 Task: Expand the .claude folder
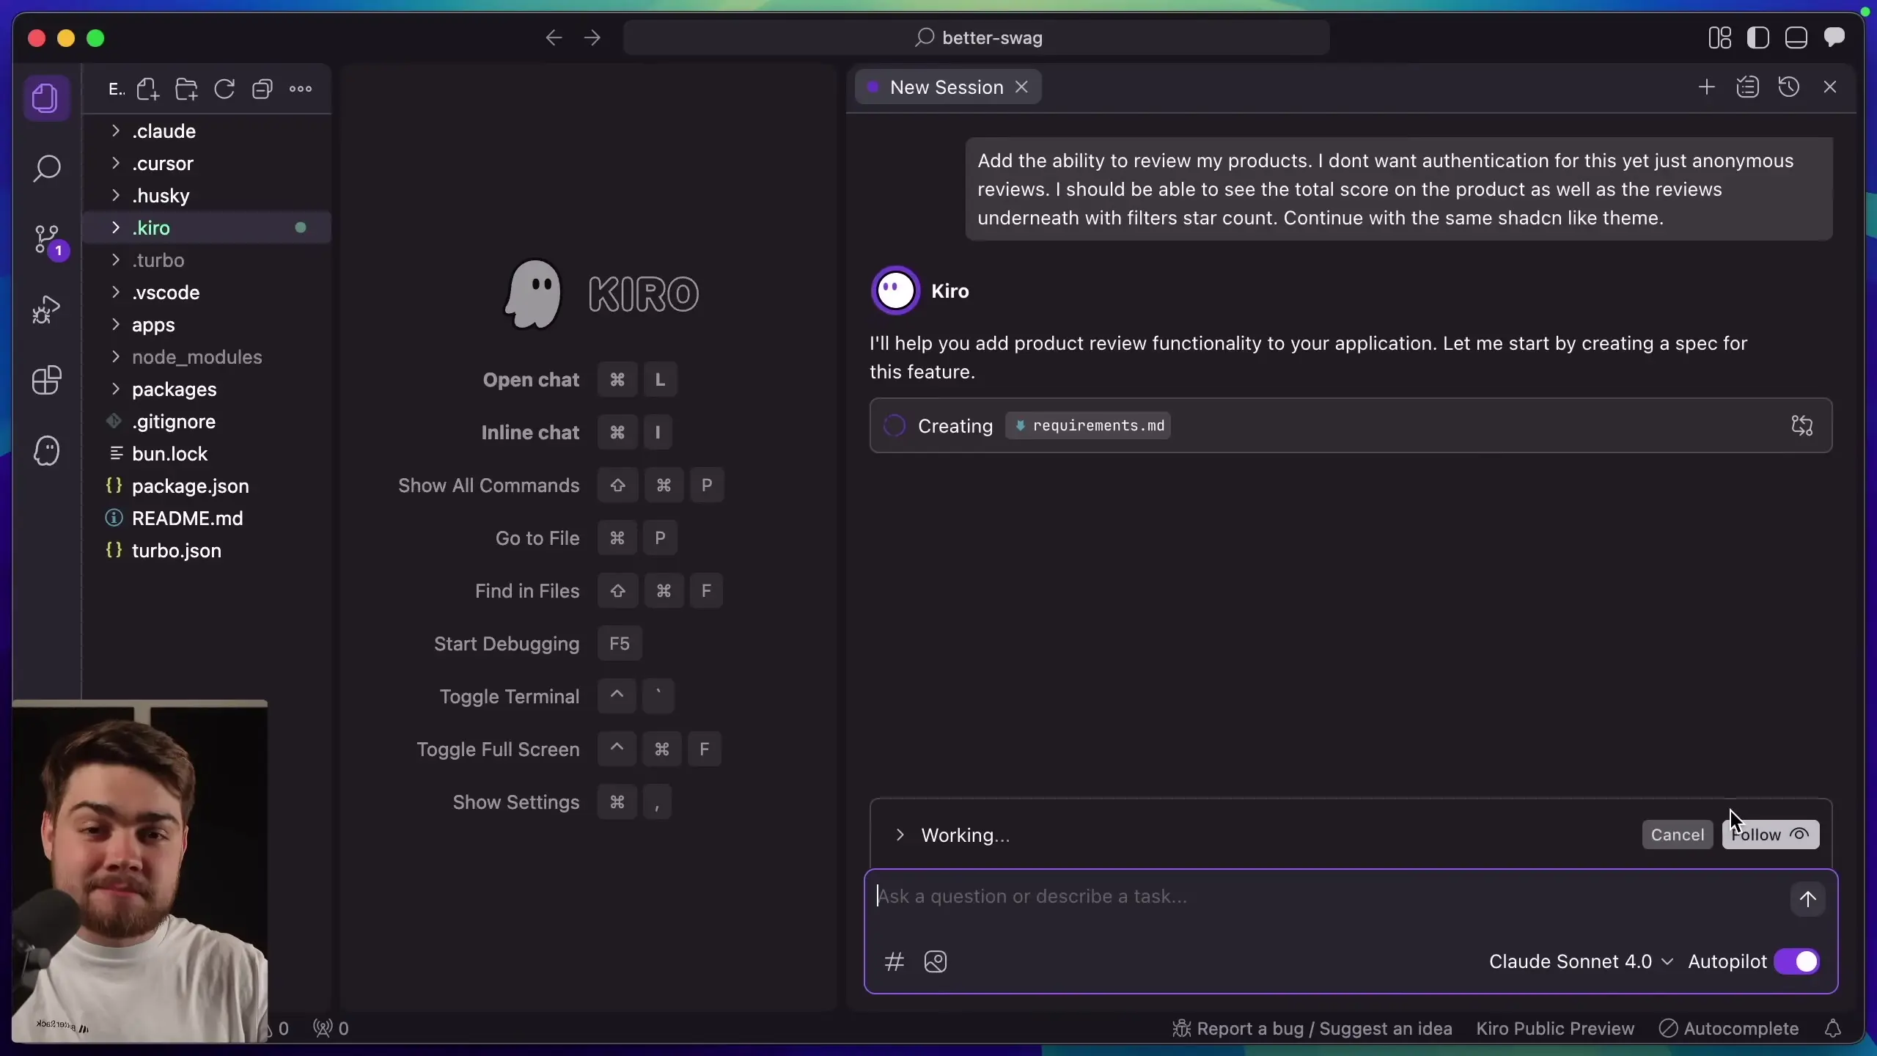click(206, 131)
